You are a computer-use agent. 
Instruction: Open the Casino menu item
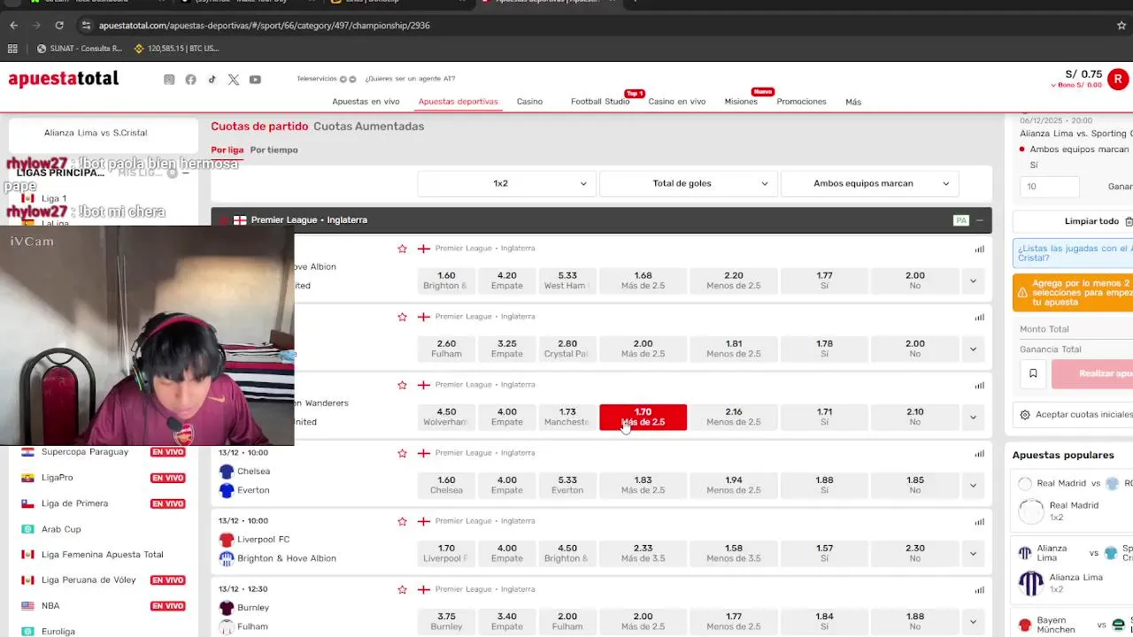pos(529,102)
